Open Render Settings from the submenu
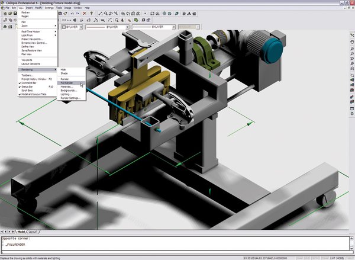This screenshot has height=260, width=355. (72, 98)
